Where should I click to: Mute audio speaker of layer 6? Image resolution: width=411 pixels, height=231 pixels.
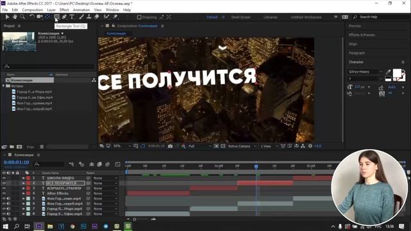(8, 203)
